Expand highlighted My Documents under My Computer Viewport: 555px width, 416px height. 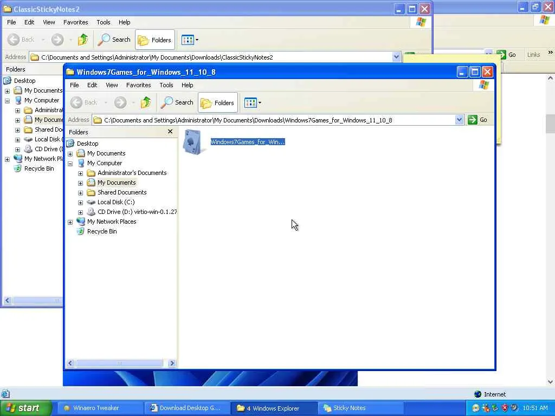coord(80,183)
